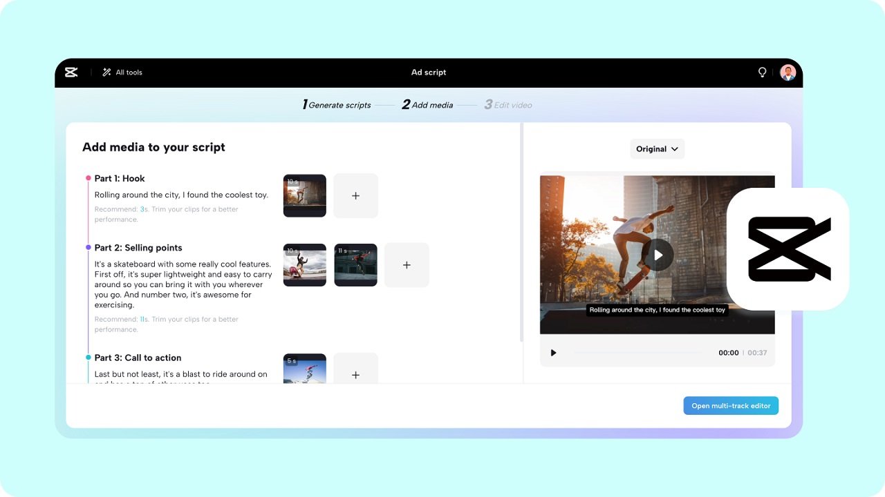Click the CapCut logo in the top bar
This screenshot has height=497, width=885.
tap(71, 72)
